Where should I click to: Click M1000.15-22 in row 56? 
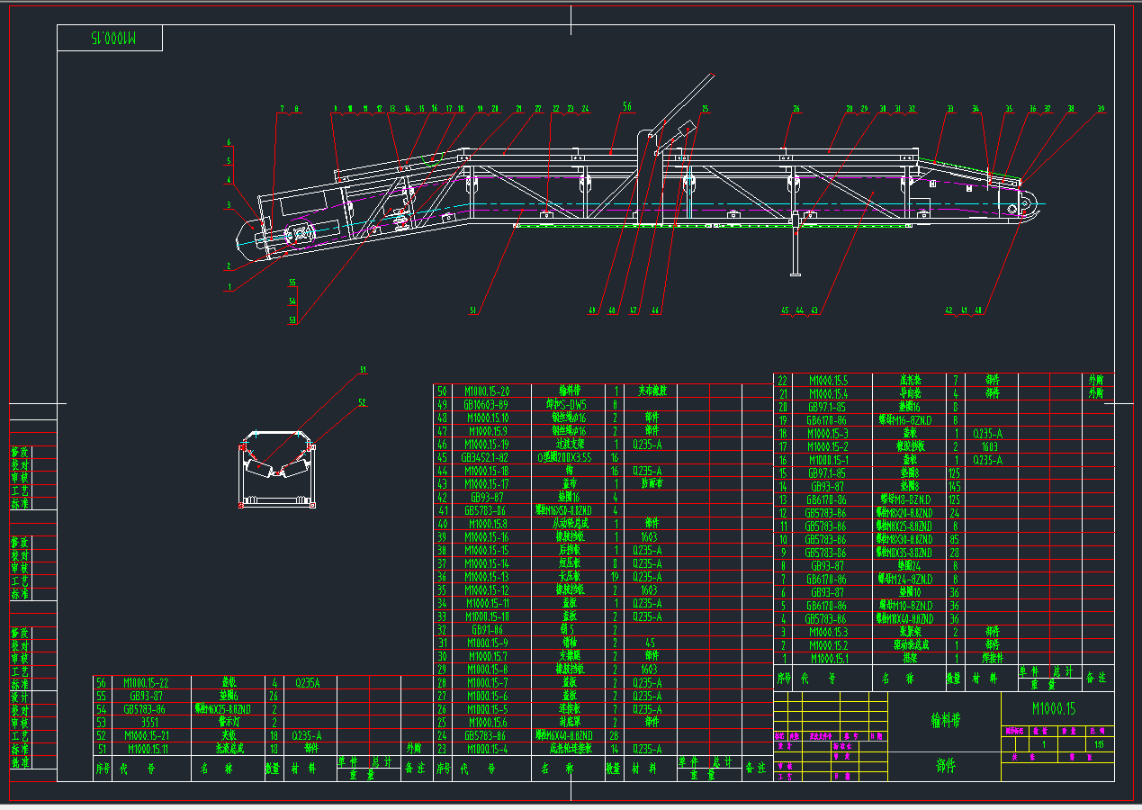[146, 683]
